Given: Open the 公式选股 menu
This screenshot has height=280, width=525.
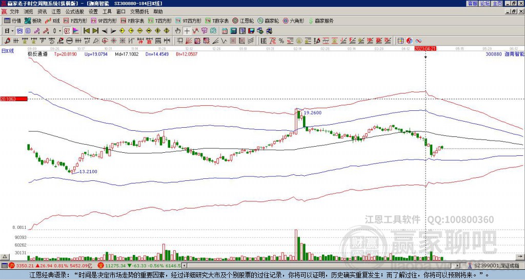Looking at the screenshot, I should click(x=74, y=12).
